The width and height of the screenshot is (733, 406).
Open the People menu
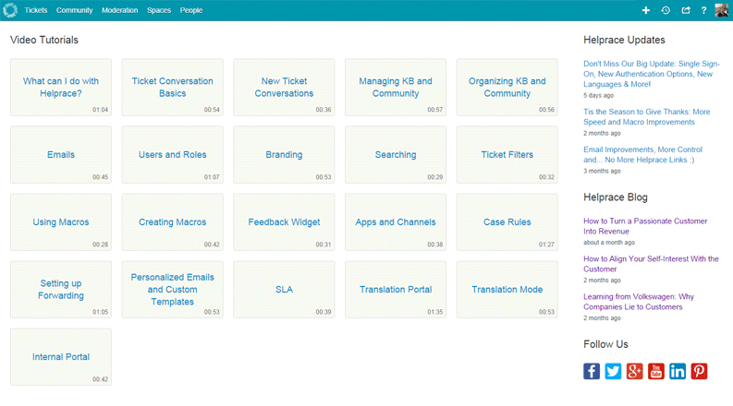tap(191, 10)
